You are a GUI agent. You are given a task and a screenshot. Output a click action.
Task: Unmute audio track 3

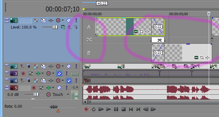coord(59,74)
